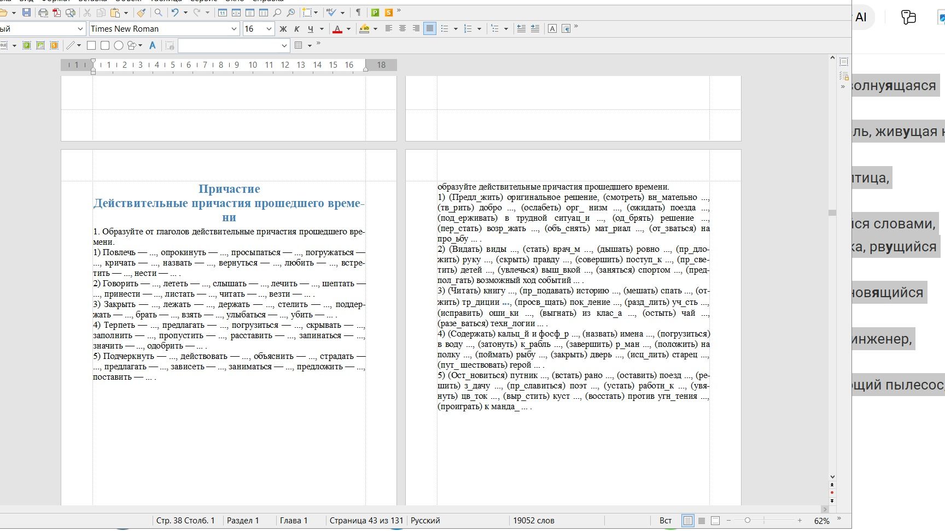
Task: Apply the yellow highlighting color
Action: (x=364, y=29)
